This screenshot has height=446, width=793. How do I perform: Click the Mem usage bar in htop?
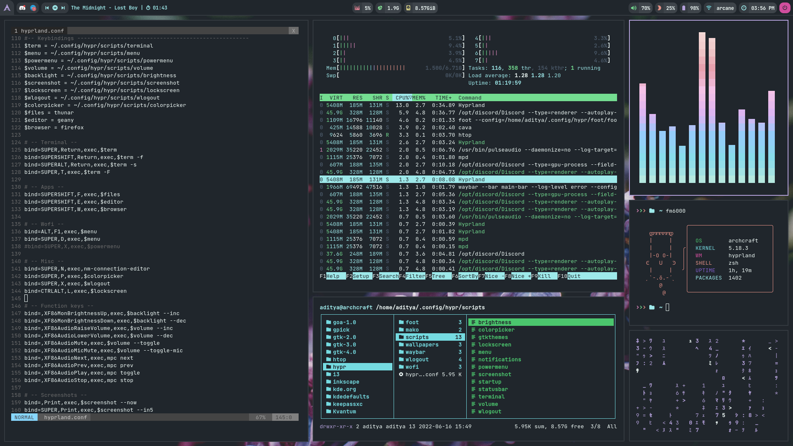coord(395,68)
